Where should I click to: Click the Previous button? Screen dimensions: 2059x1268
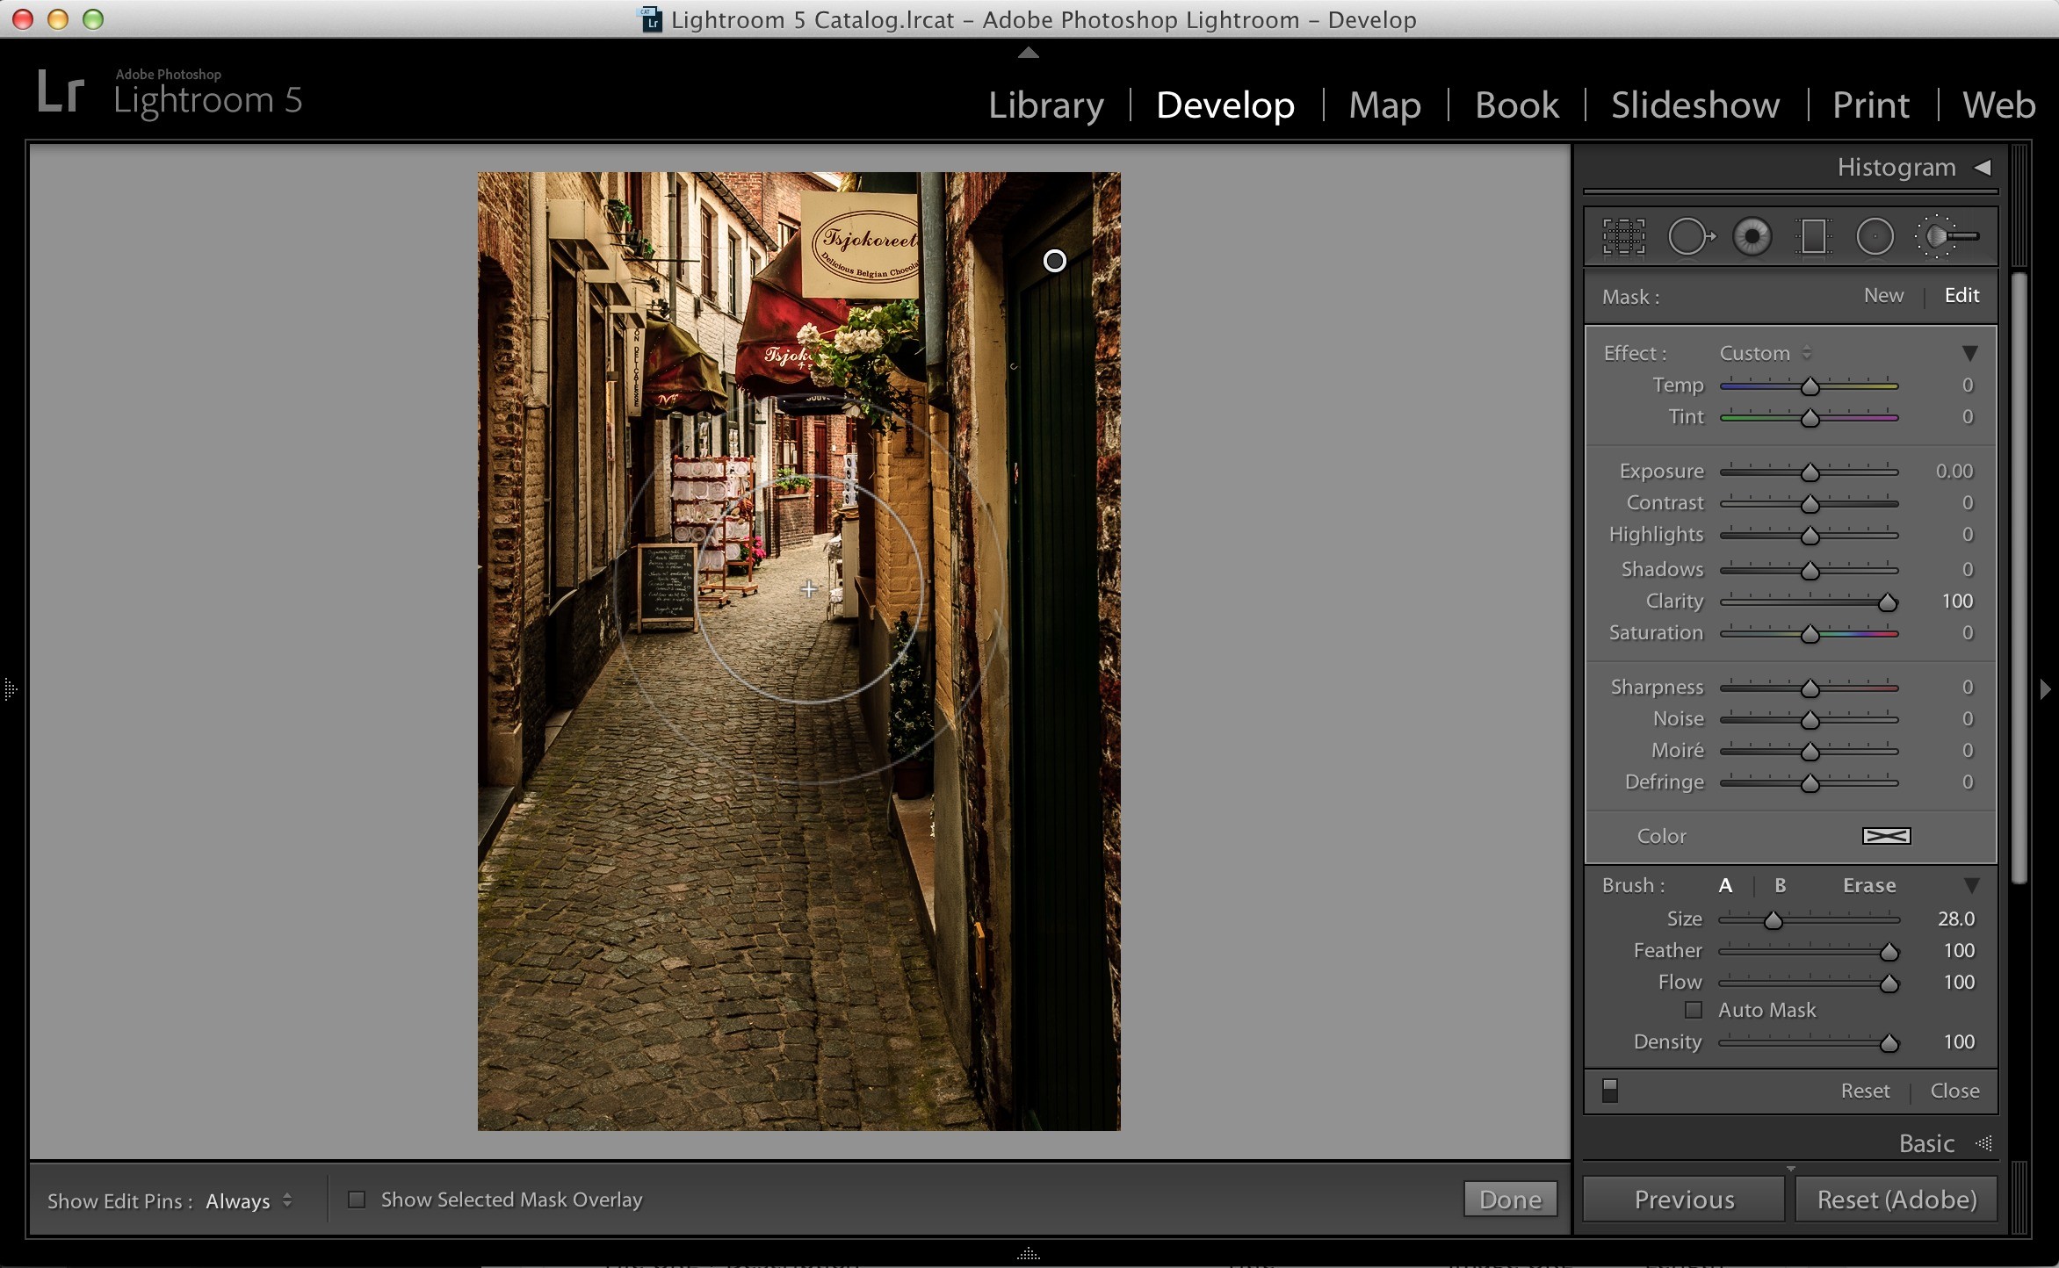point(1684,1200)
